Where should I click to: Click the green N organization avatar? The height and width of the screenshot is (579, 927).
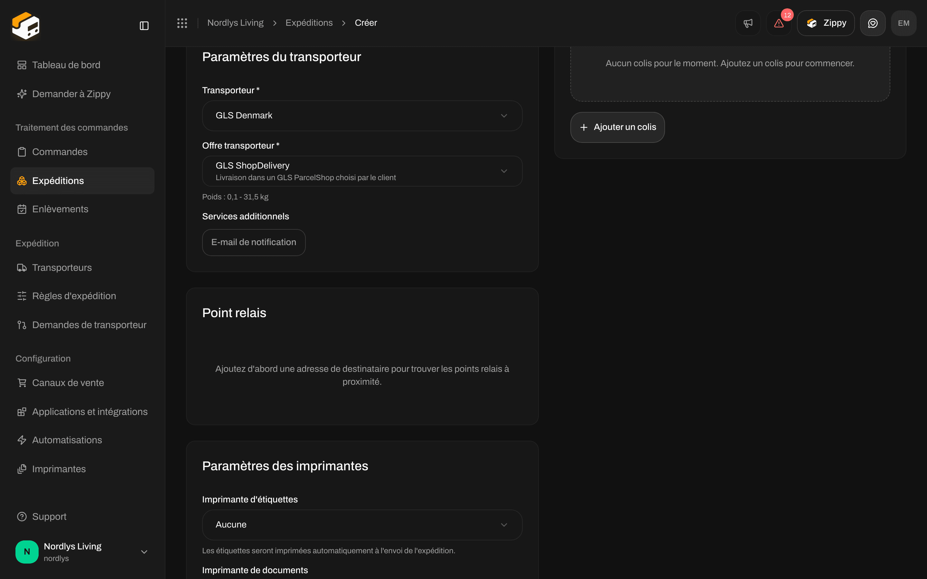[x=27, y=552]
